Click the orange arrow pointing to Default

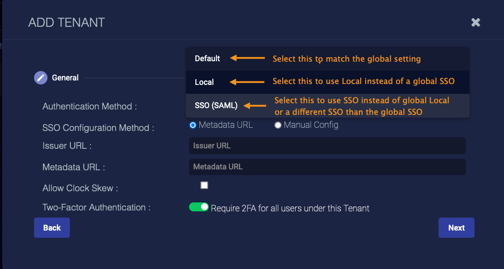click(x=248, y=58)
